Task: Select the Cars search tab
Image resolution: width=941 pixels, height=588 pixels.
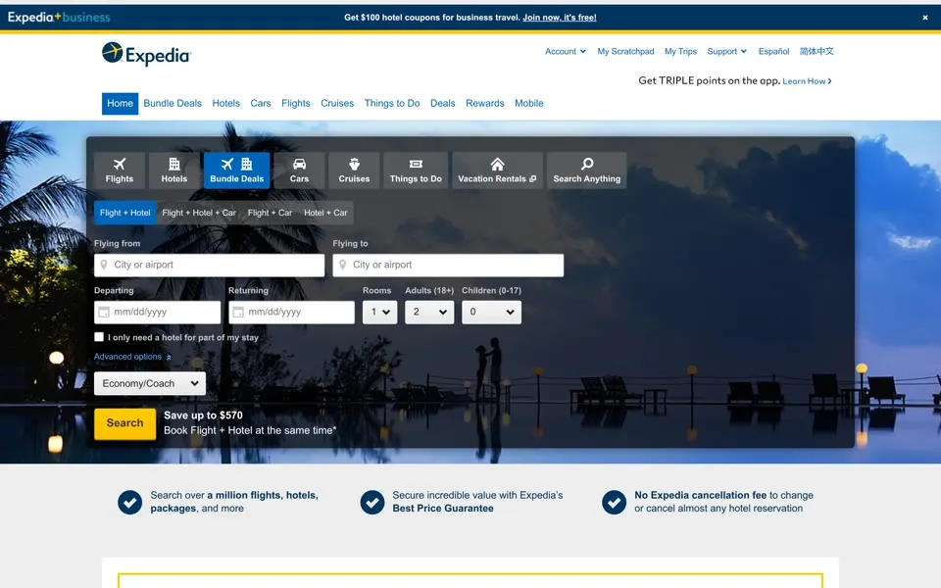Action: (x=299, y=171)
